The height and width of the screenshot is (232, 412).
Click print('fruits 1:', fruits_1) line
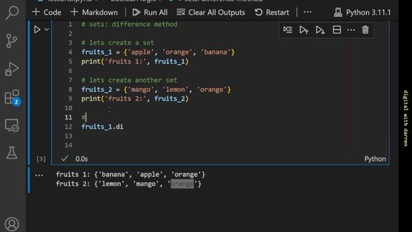pyautogui.click(x=135, y=62)
